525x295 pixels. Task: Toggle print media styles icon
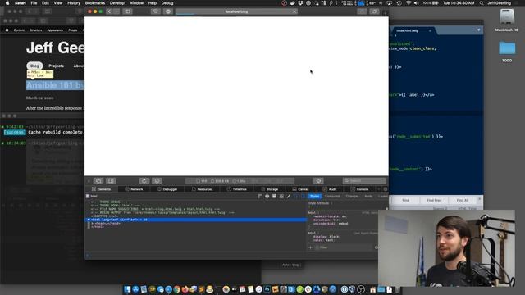click(x=267, y=197)
